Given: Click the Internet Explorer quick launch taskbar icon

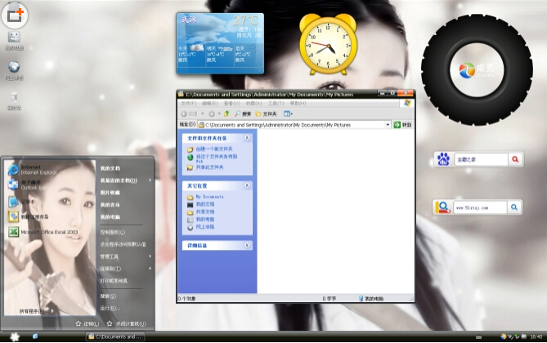Looking at the screenshot, I should [x=35, y=336].
